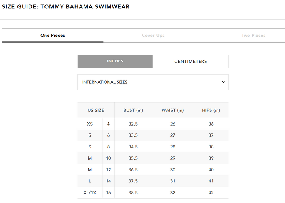Screen dimensions: 285x203
Task: Click the 42 hips measurement
Action: pyautogui.click(x=211, y=192)
